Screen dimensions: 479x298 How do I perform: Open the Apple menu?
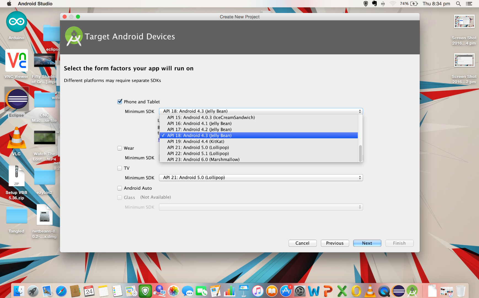(9, 4)
